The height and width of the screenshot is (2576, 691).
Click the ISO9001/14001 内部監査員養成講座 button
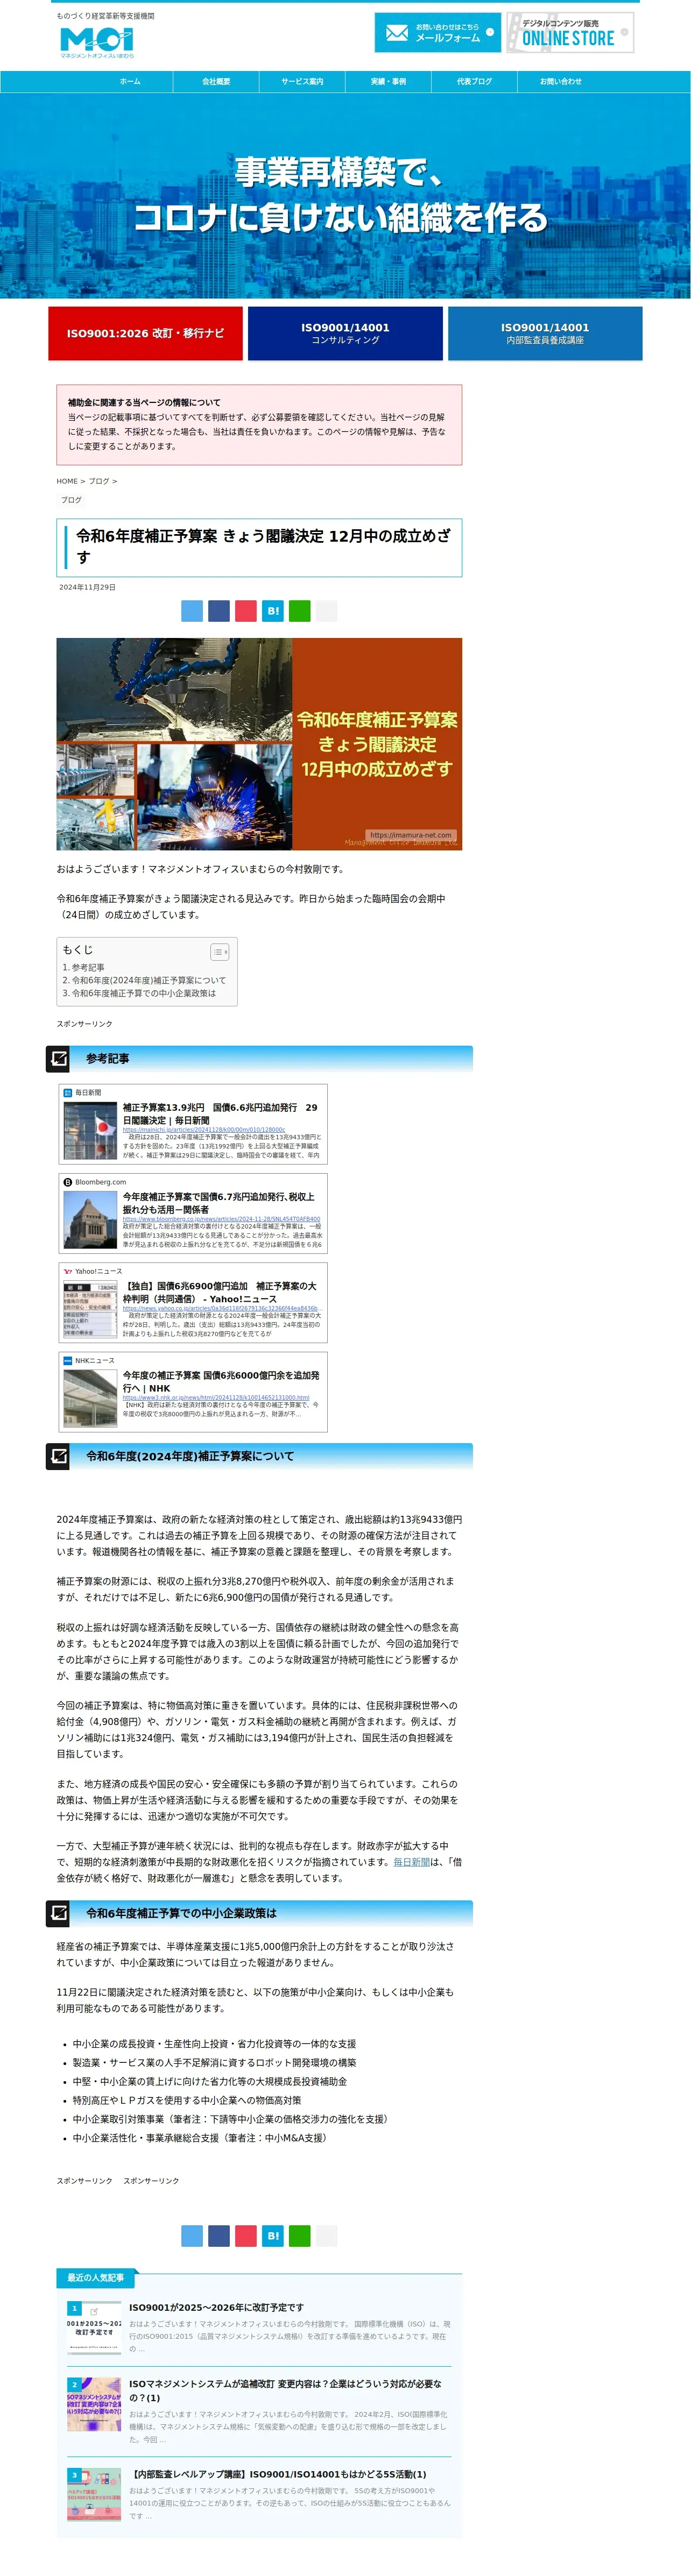click(545, 333)
